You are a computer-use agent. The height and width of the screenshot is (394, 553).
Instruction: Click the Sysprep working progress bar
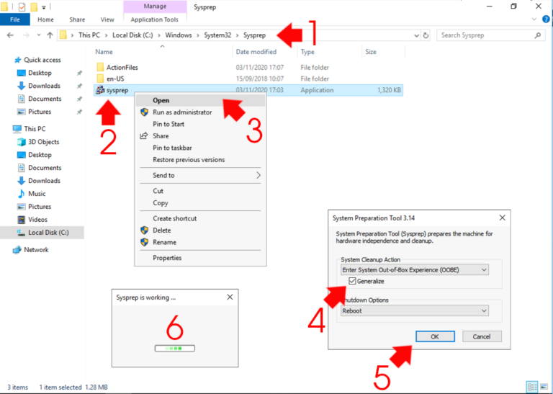175,347
